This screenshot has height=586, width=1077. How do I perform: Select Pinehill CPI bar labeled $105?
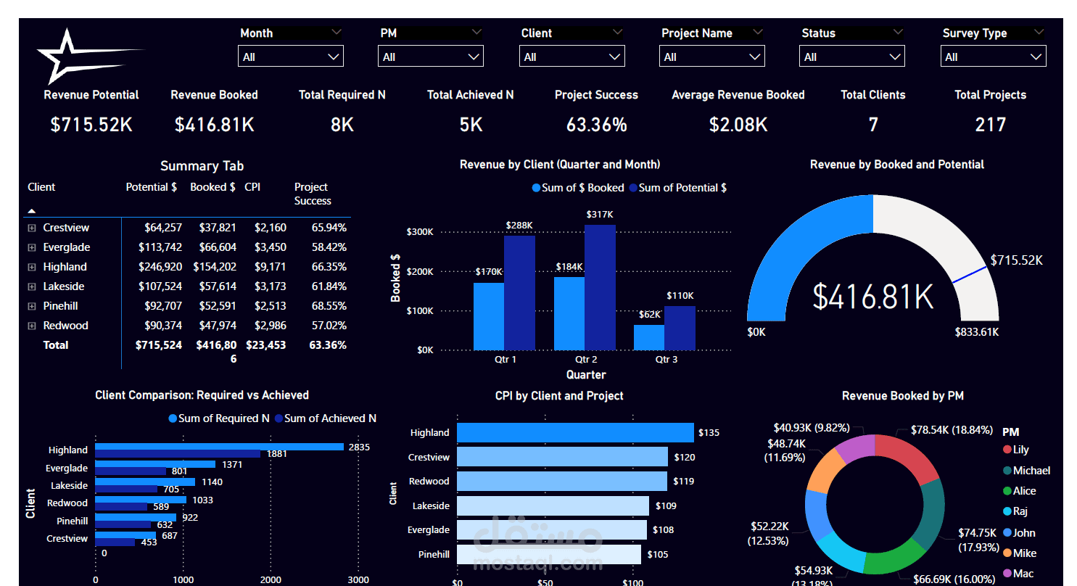click(550, 555)
